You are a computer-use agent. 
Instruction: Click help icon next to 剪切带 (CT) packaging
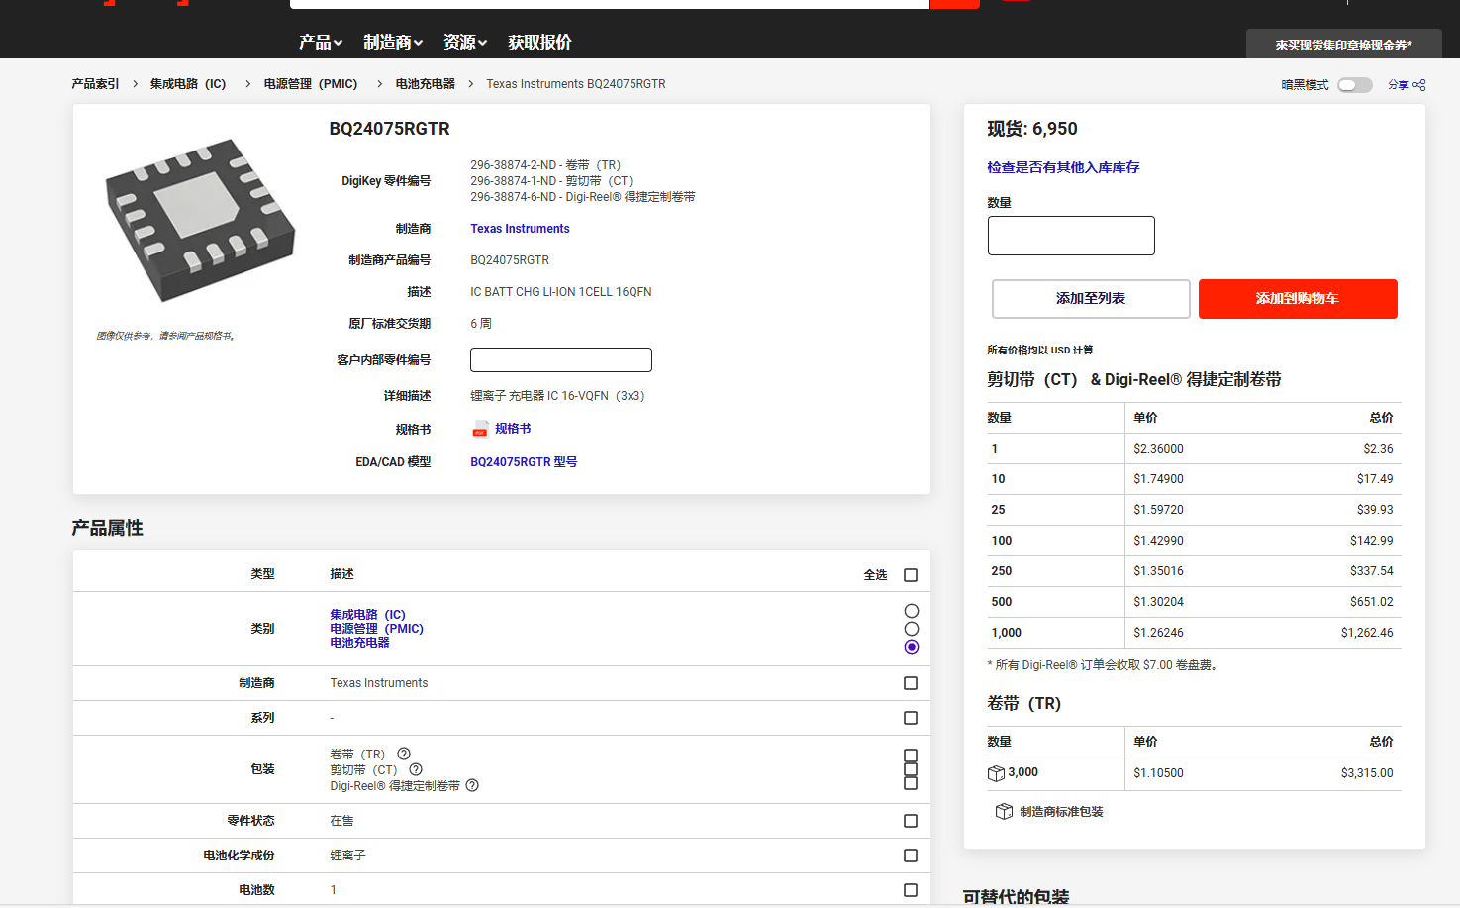coord(416,769)
